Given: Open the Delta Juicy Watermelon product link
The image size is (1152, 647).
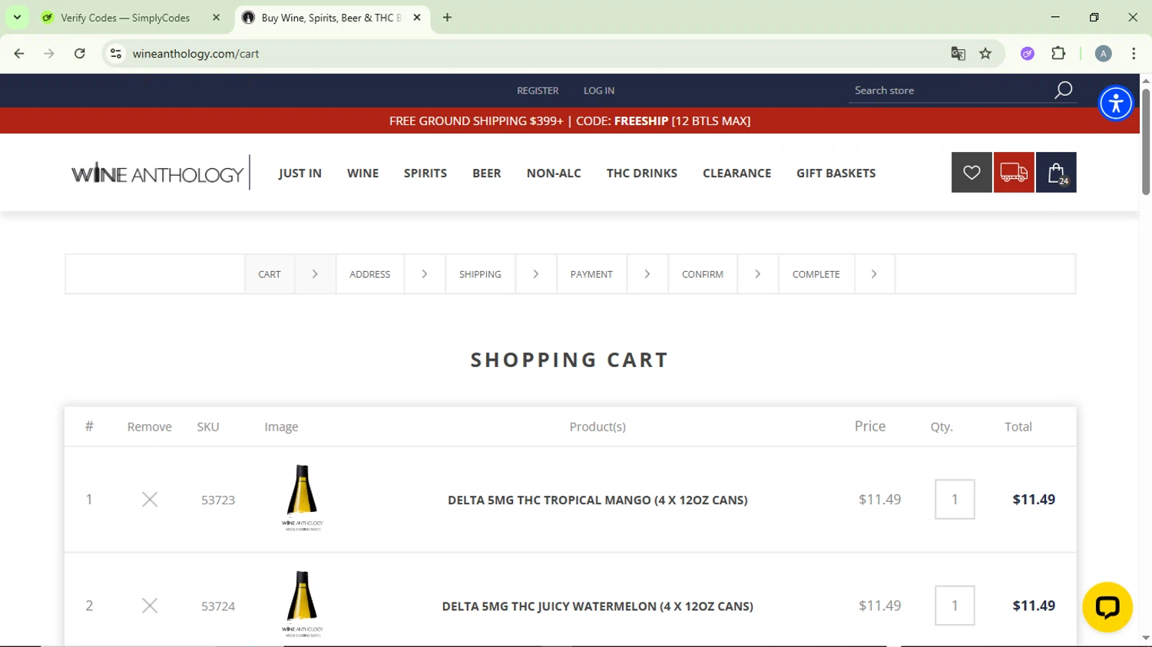Looking at the screenshot, I should 598,606.
